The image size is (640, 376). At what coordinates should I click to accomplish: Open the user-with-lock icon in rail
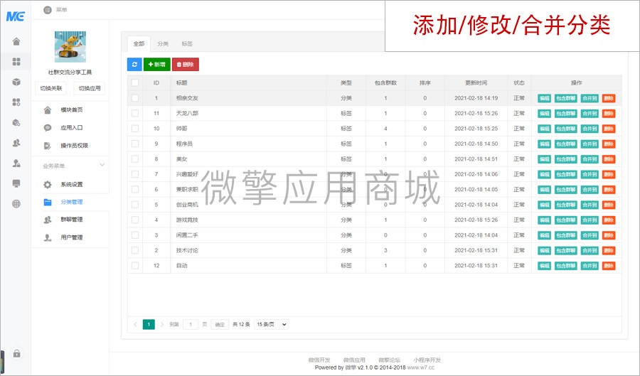pos(16,163)
